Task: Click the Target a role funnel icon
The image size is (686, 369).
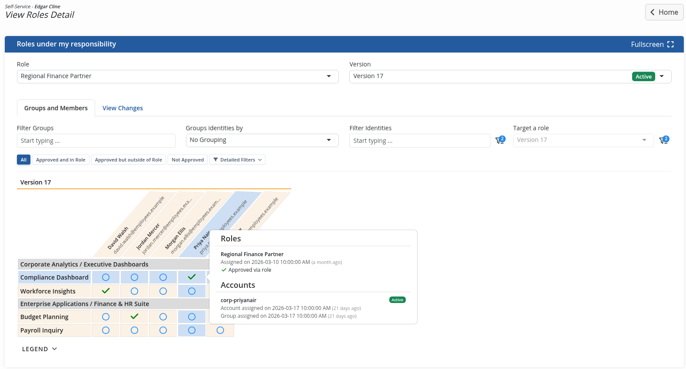Action: (663, 140)
